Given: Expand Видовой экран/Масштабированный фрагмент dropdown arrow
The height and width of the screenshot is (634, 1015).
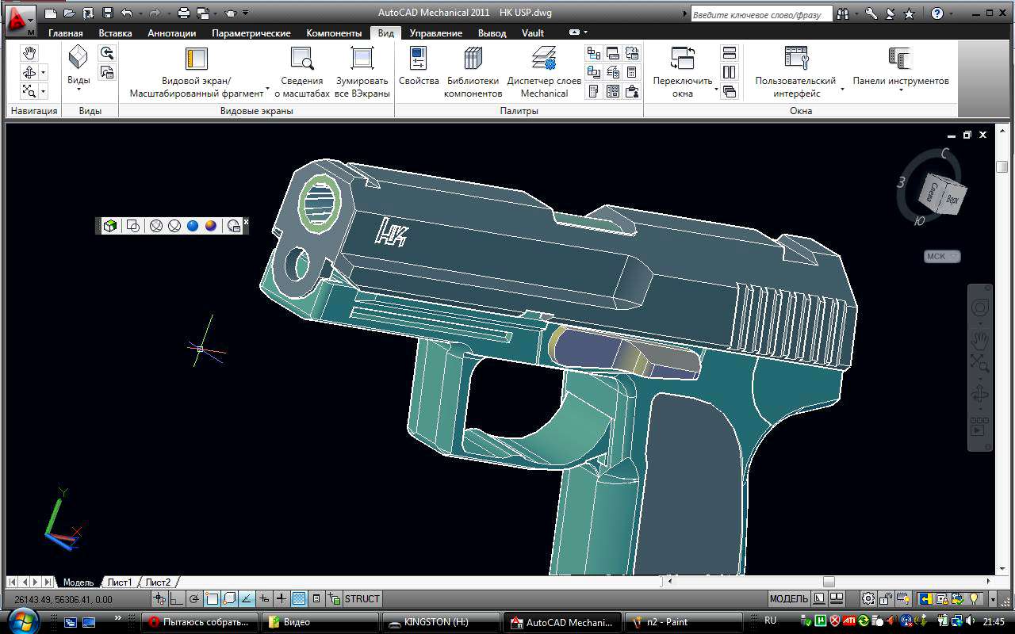Looking at the screenshot, I should (268, 88).
